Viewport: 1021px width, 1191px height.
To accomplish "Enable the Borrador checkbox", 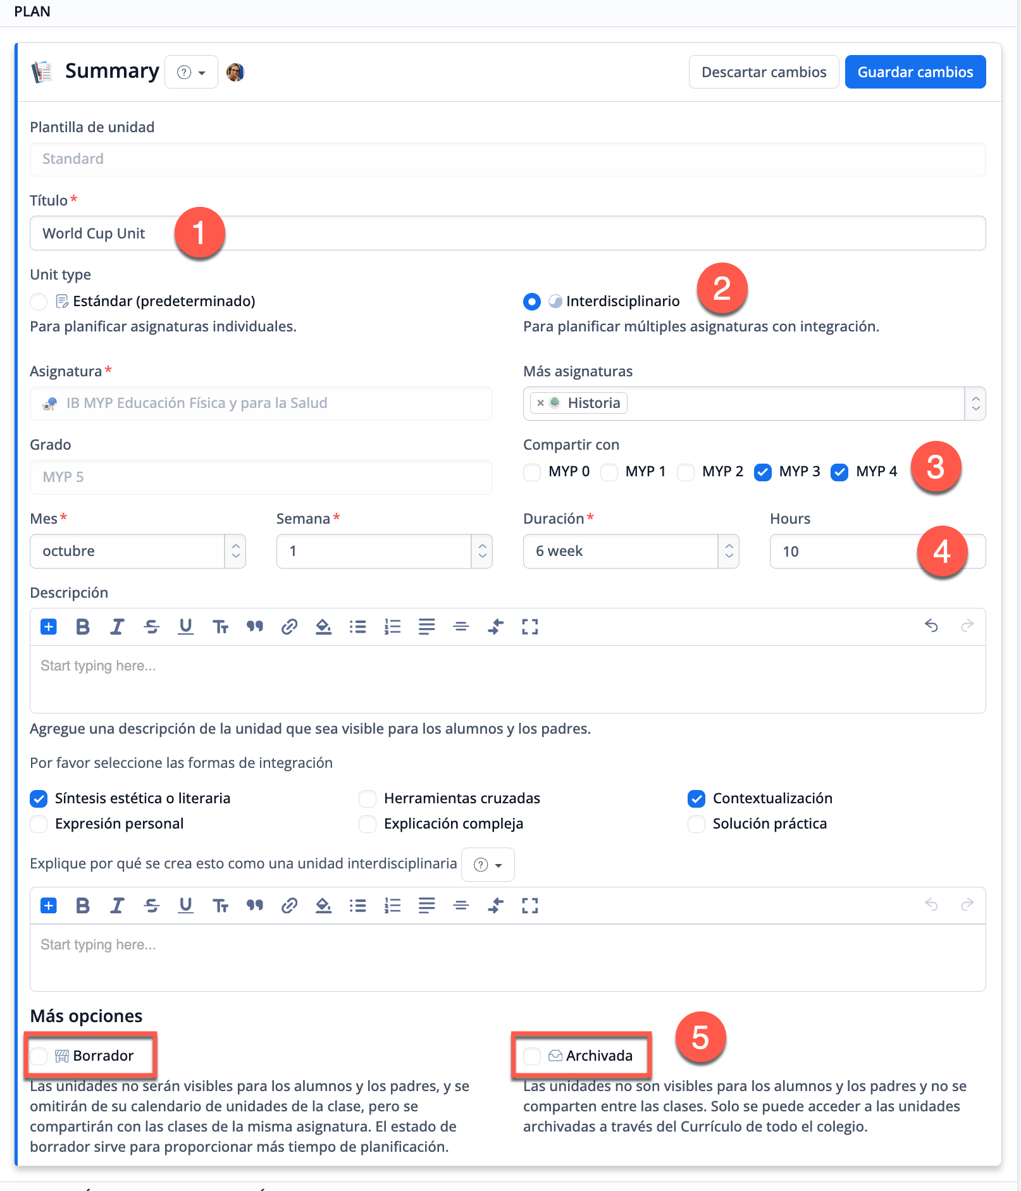I will [39, 1056].
